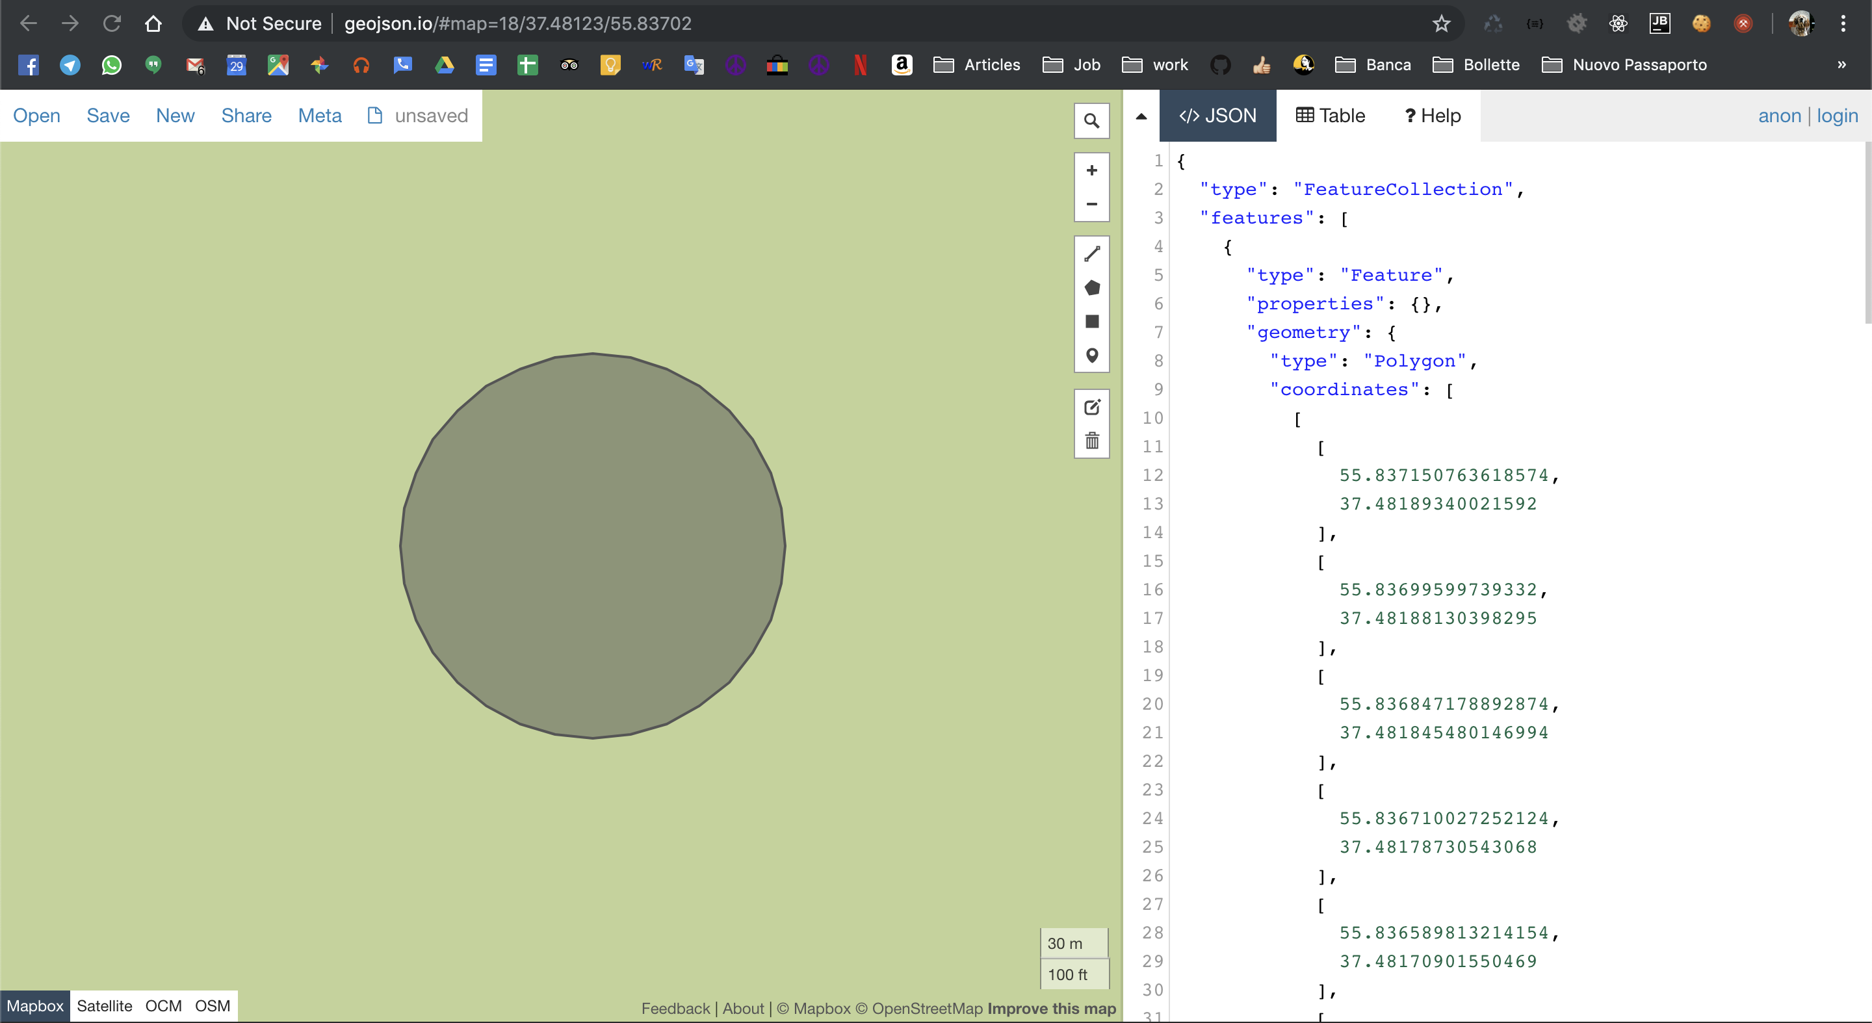
Task: Toggle the scale to 100 ft units
Action: pyautogui.click(x=1073, y=975)
